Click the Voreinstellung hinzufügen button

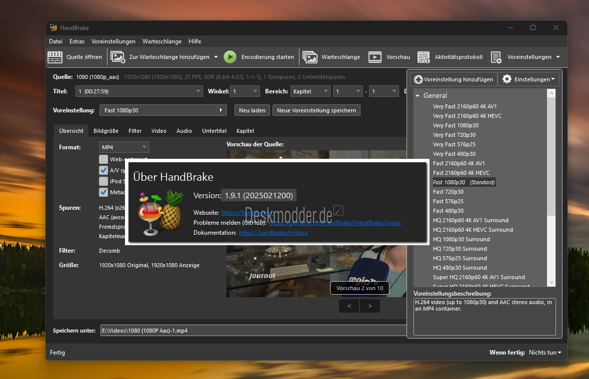tap(453, 79)
